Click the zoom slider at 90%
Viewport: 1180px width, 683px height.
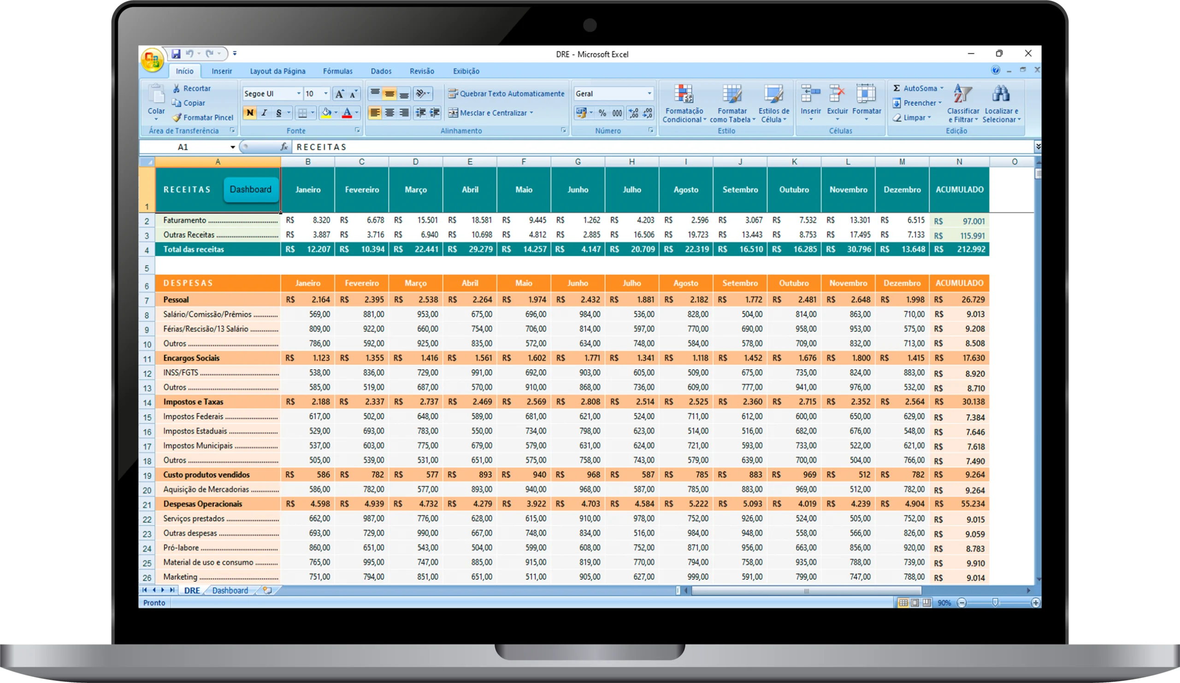coord(995,602)
